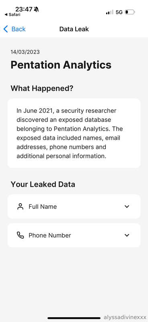148x322 pixels.
Task: Tap the blue Back chevron icon
Action: point(6,29)
